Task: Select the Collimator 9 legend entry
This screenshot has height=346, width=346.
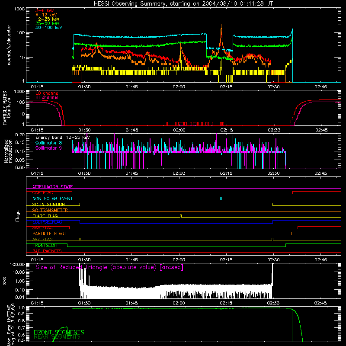Action: [x=48, y=148]
